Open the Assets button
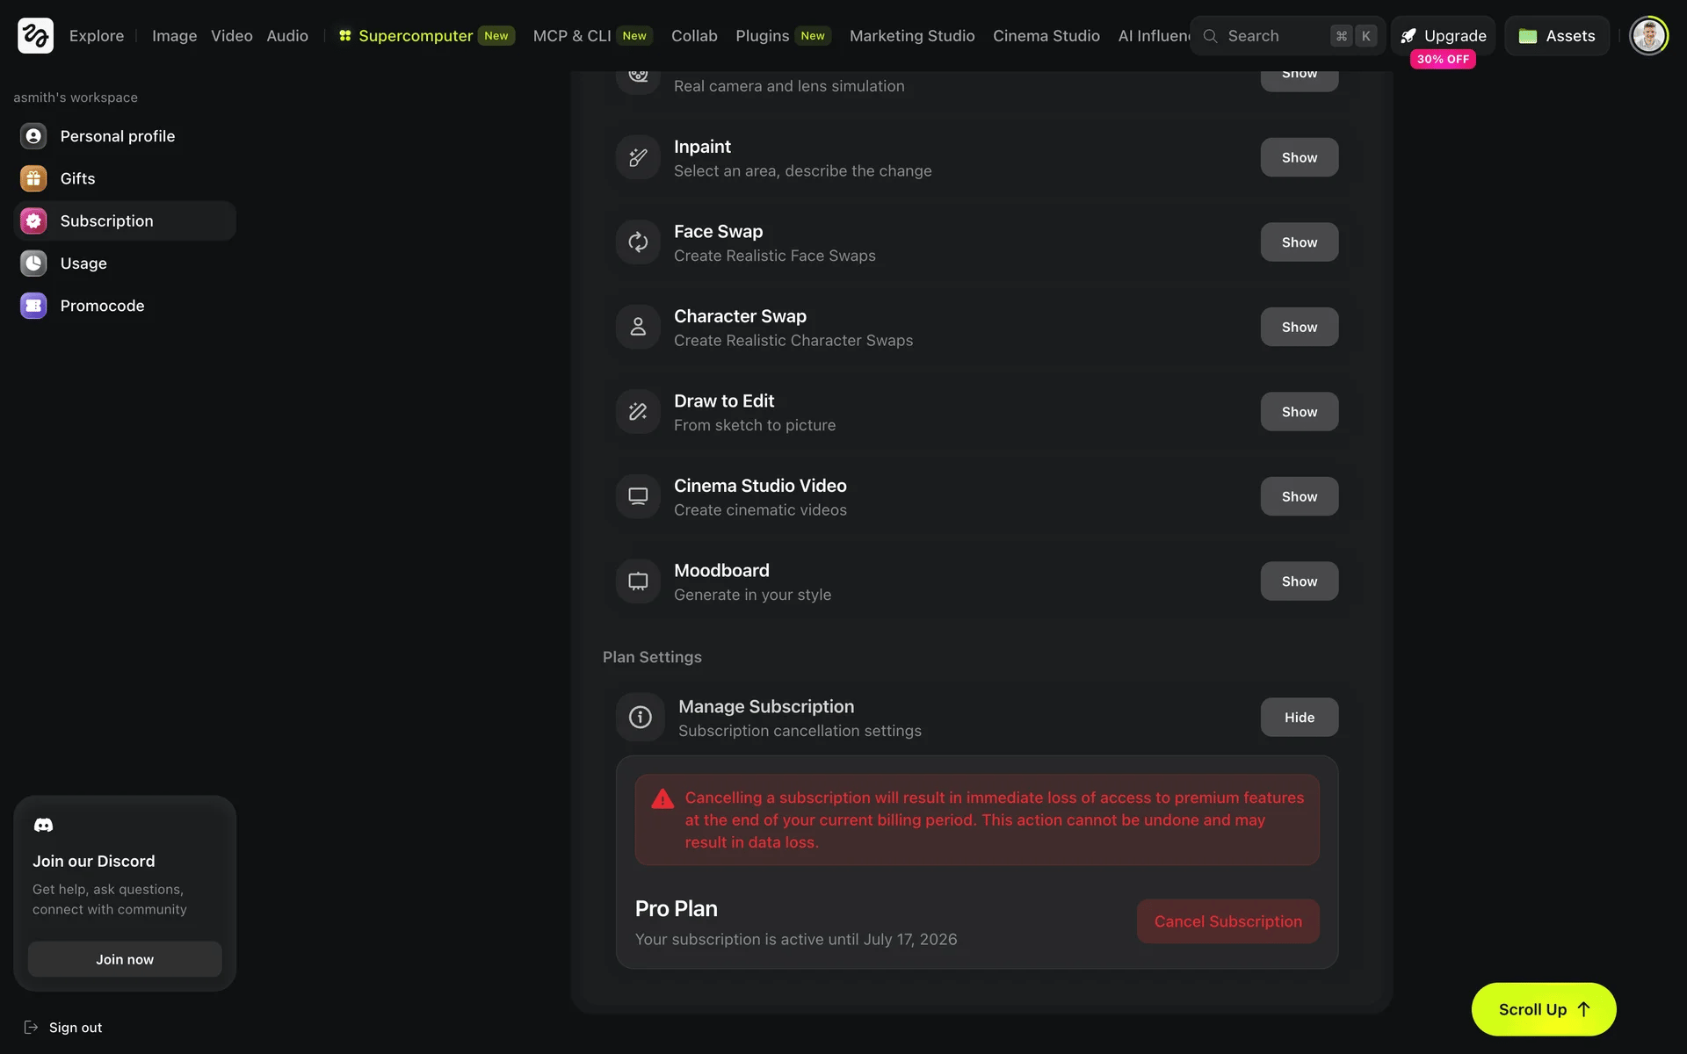Viewport: 1687px width, 1054px height. click(1557, 36)
